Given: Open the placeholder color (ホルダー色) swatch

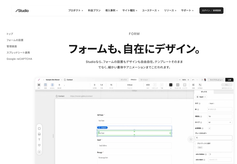Looking at the screenshot, I should click(178, 85).
